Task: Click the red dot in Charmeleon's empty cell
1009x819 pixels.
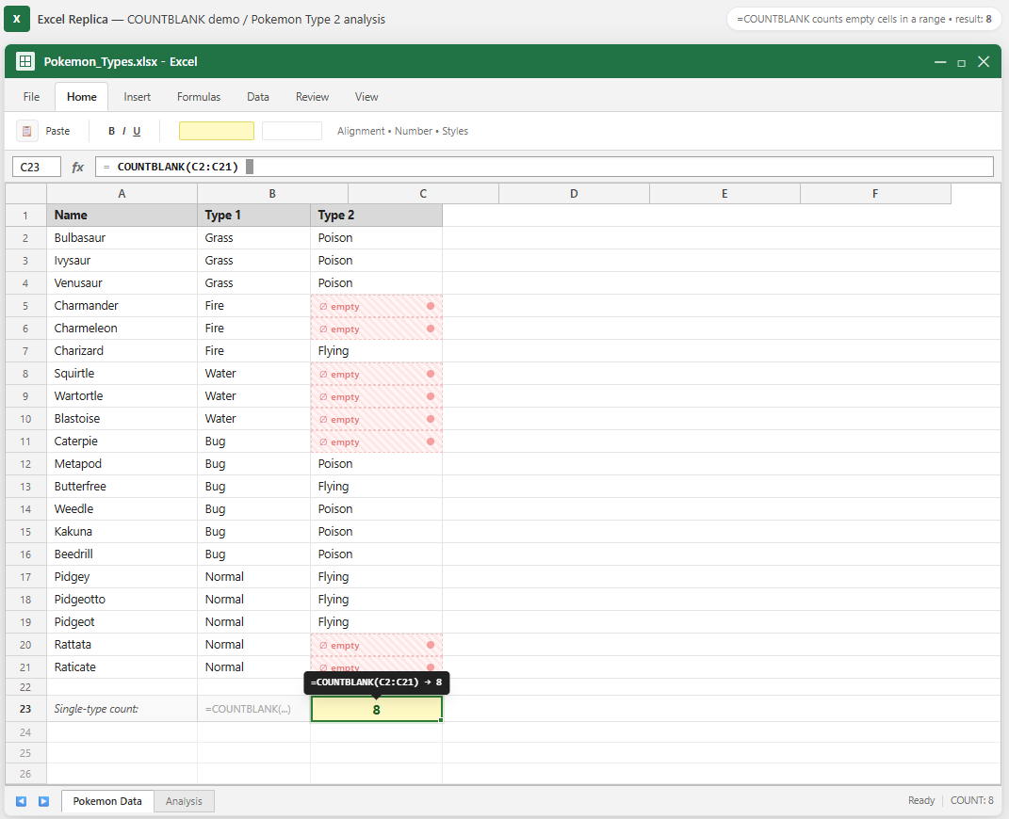Action: [x=431, y=329]
